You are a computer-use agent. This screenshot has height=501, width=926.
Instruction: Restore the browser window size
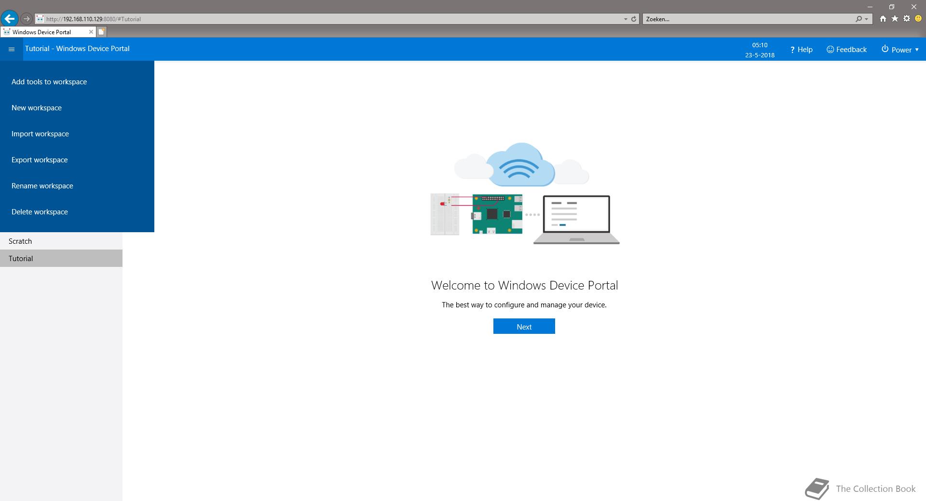tap(892, 7)
